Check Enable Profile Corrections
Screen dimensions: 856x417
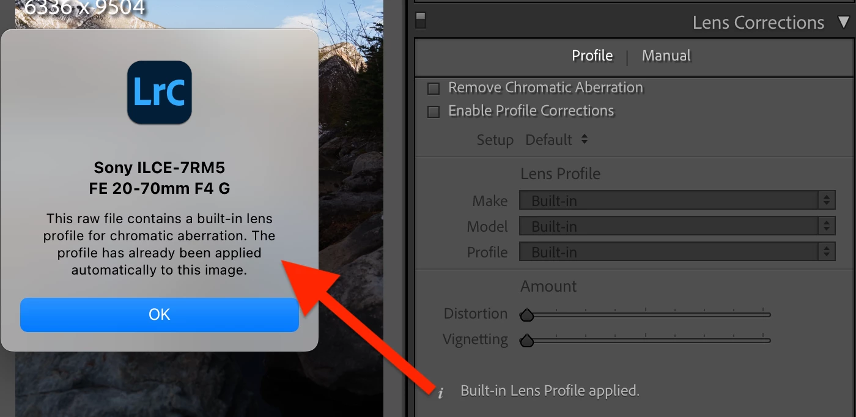coord(434,112)
